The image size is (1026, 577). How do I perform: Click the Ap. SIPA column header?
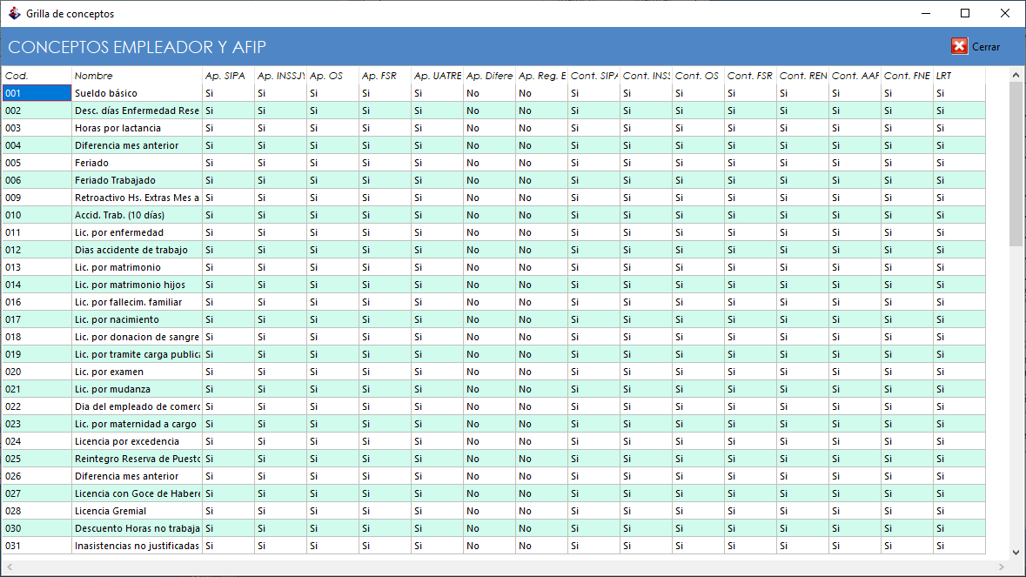tap(228, 76)
